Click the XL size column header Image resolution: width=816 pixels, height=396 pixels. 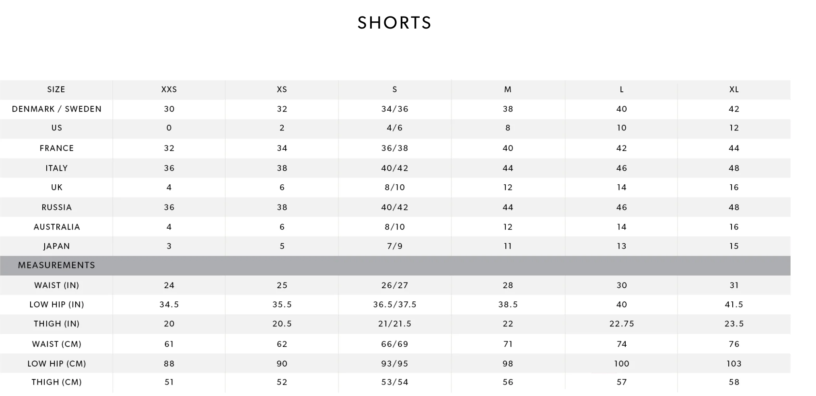click(x=734, y=89)
